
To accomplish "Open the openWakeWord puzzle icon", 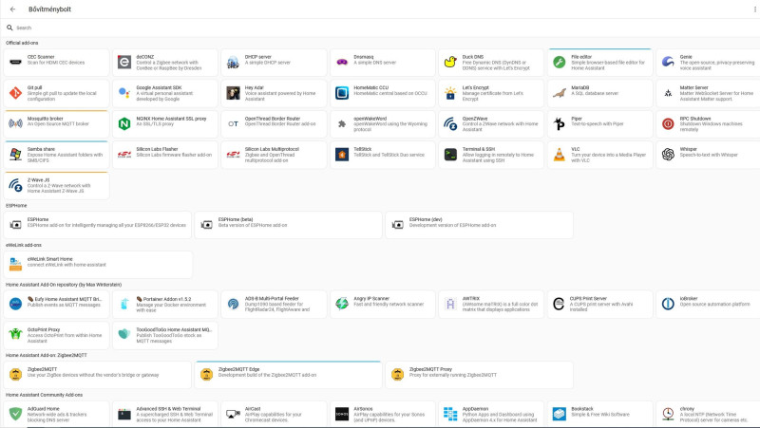I will (342, 124).
